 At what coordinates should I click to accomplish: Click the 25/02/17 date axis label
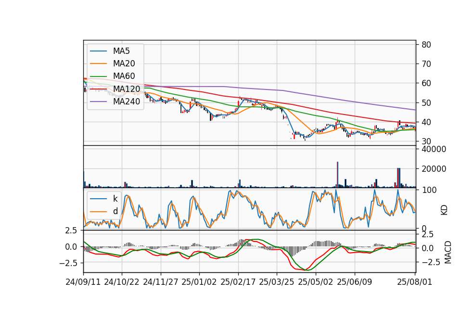tap(238, 282)
